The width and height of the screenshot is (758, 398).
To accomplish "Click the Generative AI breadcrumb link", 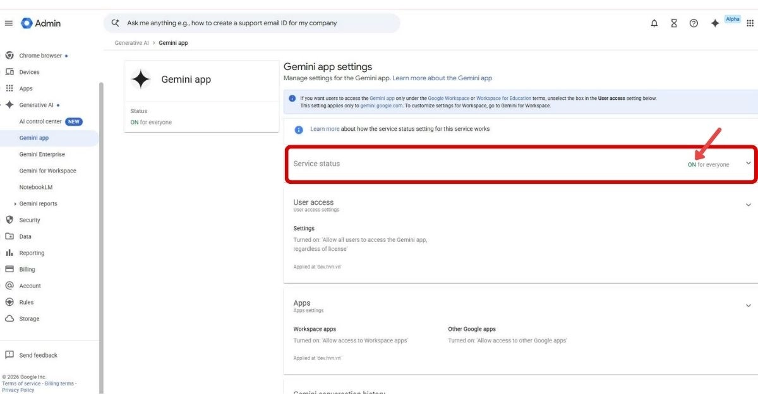I will tap(131, 43).
